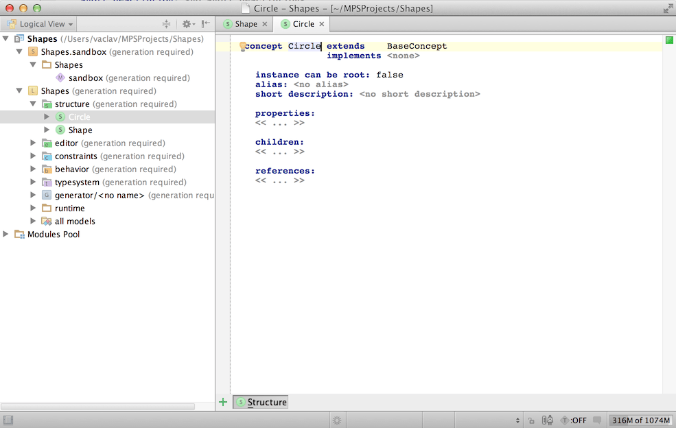Click the lock icon in status bar
The height and width of the screenshot is (428, 676).
pos(531,420)
